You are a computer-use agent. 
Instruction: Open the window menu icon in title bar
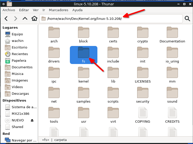4,4
